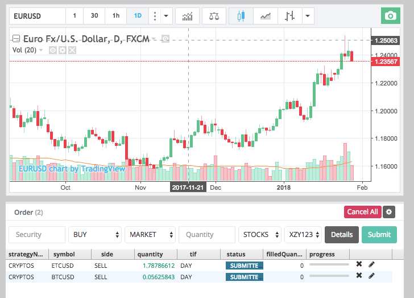Screen dimensions: 414x298
Task: Click the green Submit button
Action: [379, 234]
